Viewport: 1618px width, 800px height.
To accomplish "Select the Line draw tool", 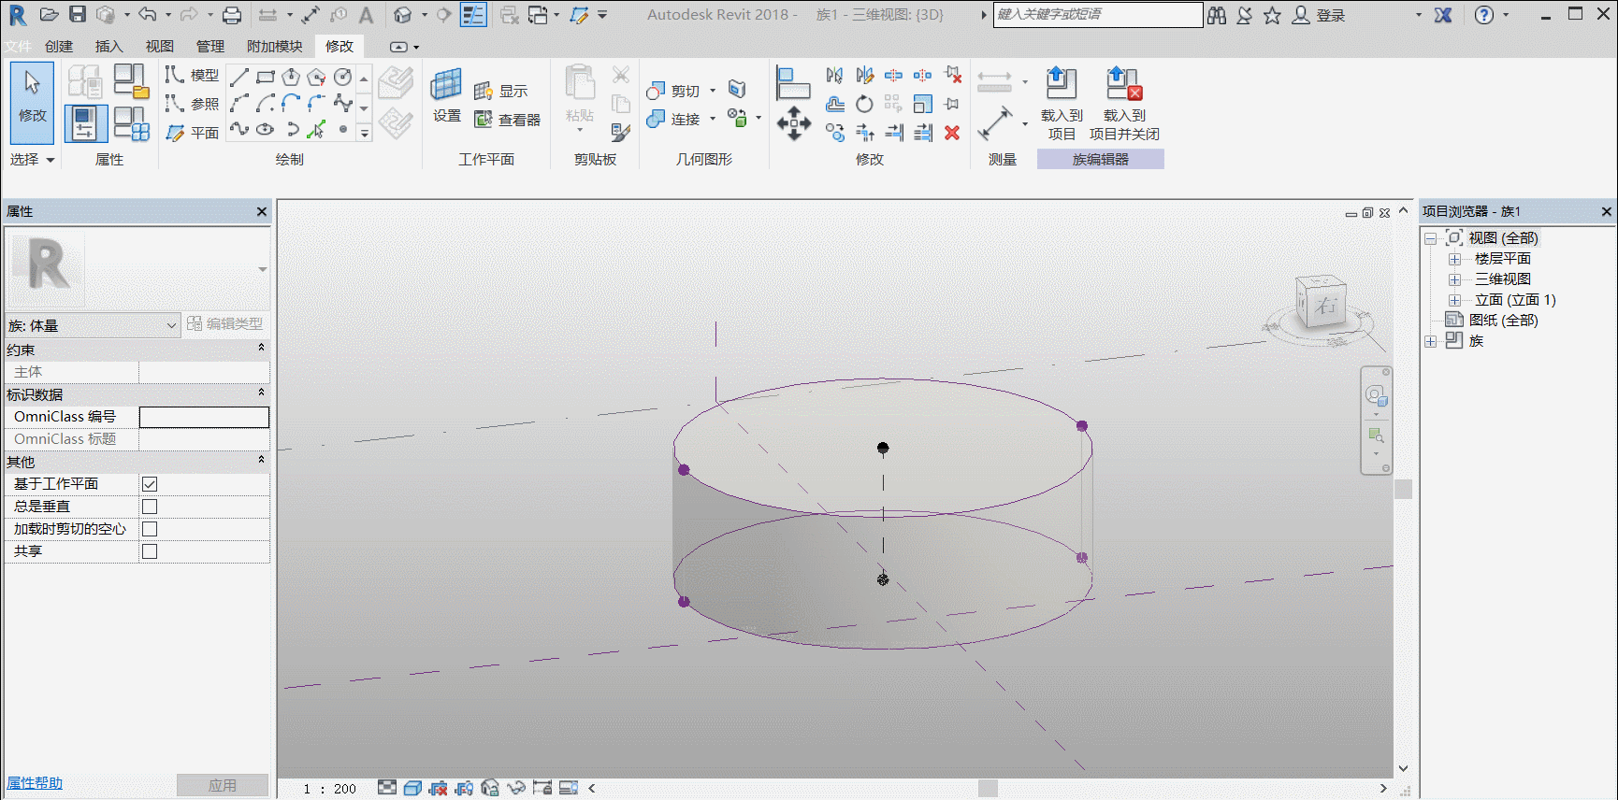I will point(238,77).
